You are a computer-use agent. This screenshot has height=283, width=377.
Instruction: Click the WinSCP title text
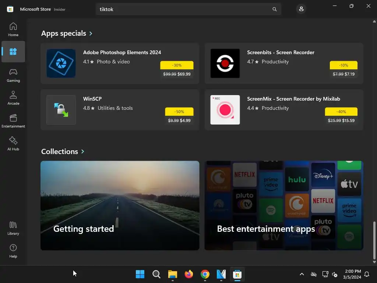[x=92, y=99]
